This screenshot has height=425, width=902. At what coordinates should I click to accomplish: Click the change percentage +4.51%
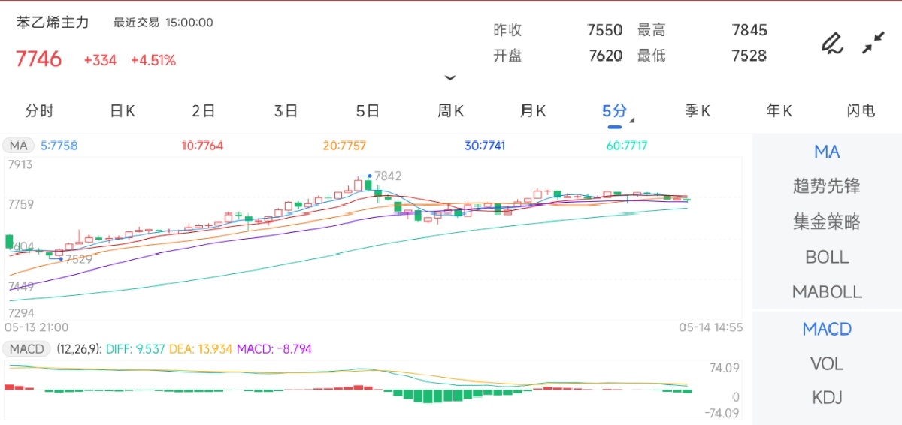pyautogui.click(x=153, y=60)
